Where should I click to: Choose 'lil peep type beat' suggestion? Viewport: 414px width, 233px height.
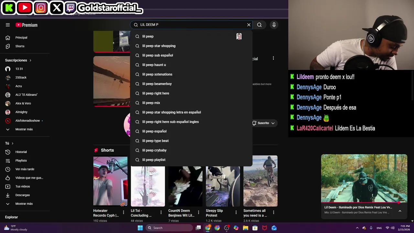tap(191, 141)
